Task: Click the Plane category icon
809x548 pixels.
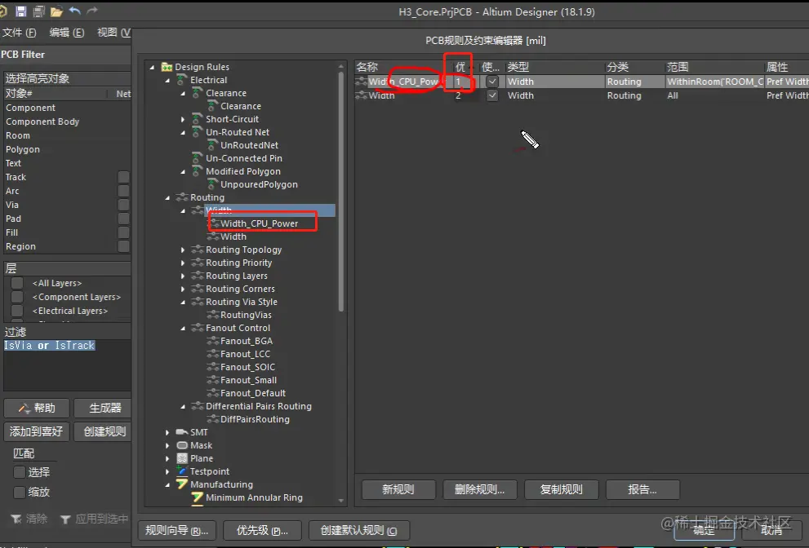Action: tap(181, 457)
